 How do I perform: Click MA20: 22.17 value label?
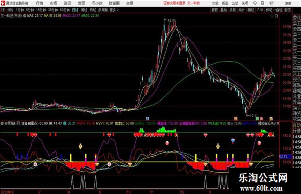(x=71, y=16)
